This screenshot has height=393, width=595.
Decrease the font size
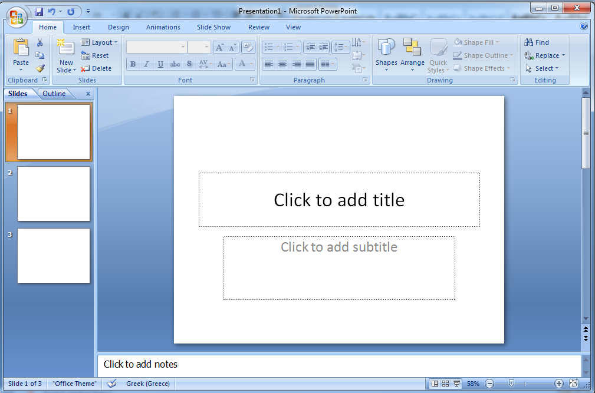pos(232,47)
